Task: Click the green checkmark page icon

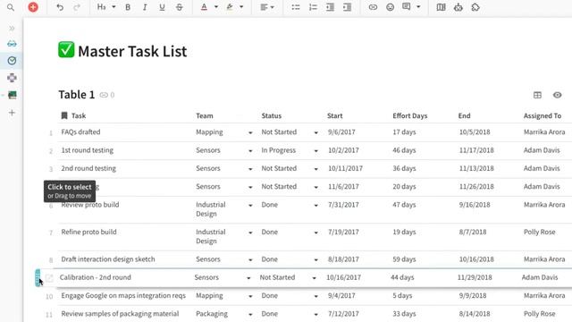Action: click(66, 50)
